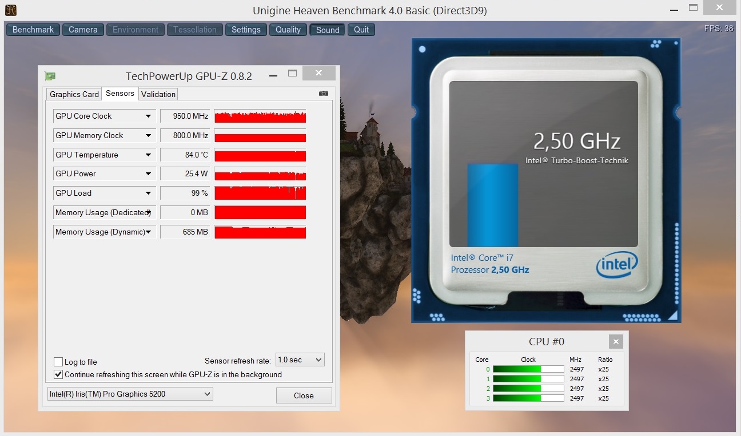Click the FPS: 38 counter
This screenshot has width=741, height=436.
click(719, 28)
